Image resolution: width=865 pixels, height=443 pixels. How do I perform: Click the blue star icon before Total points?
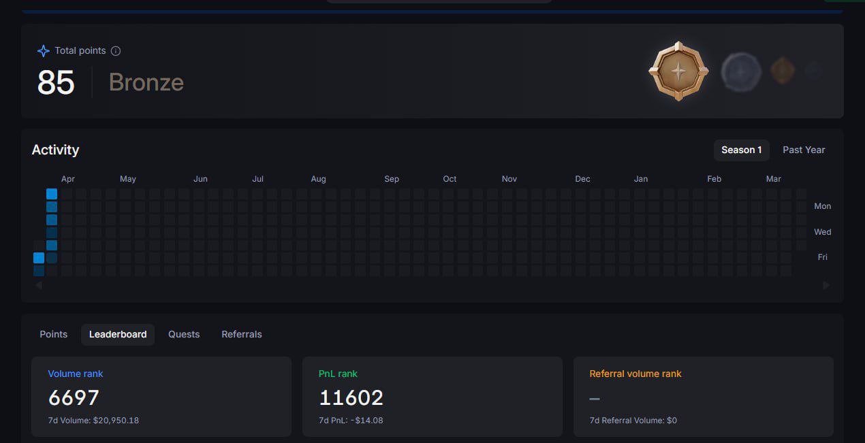click(44, 51)
